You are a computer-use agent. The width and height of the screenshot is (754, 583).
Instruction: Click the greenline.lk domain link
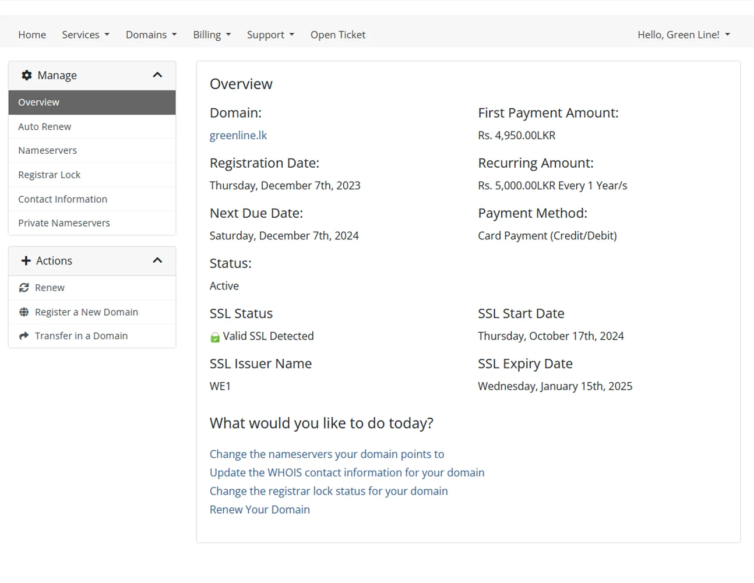pyautogui.click(x=238, y=136)
